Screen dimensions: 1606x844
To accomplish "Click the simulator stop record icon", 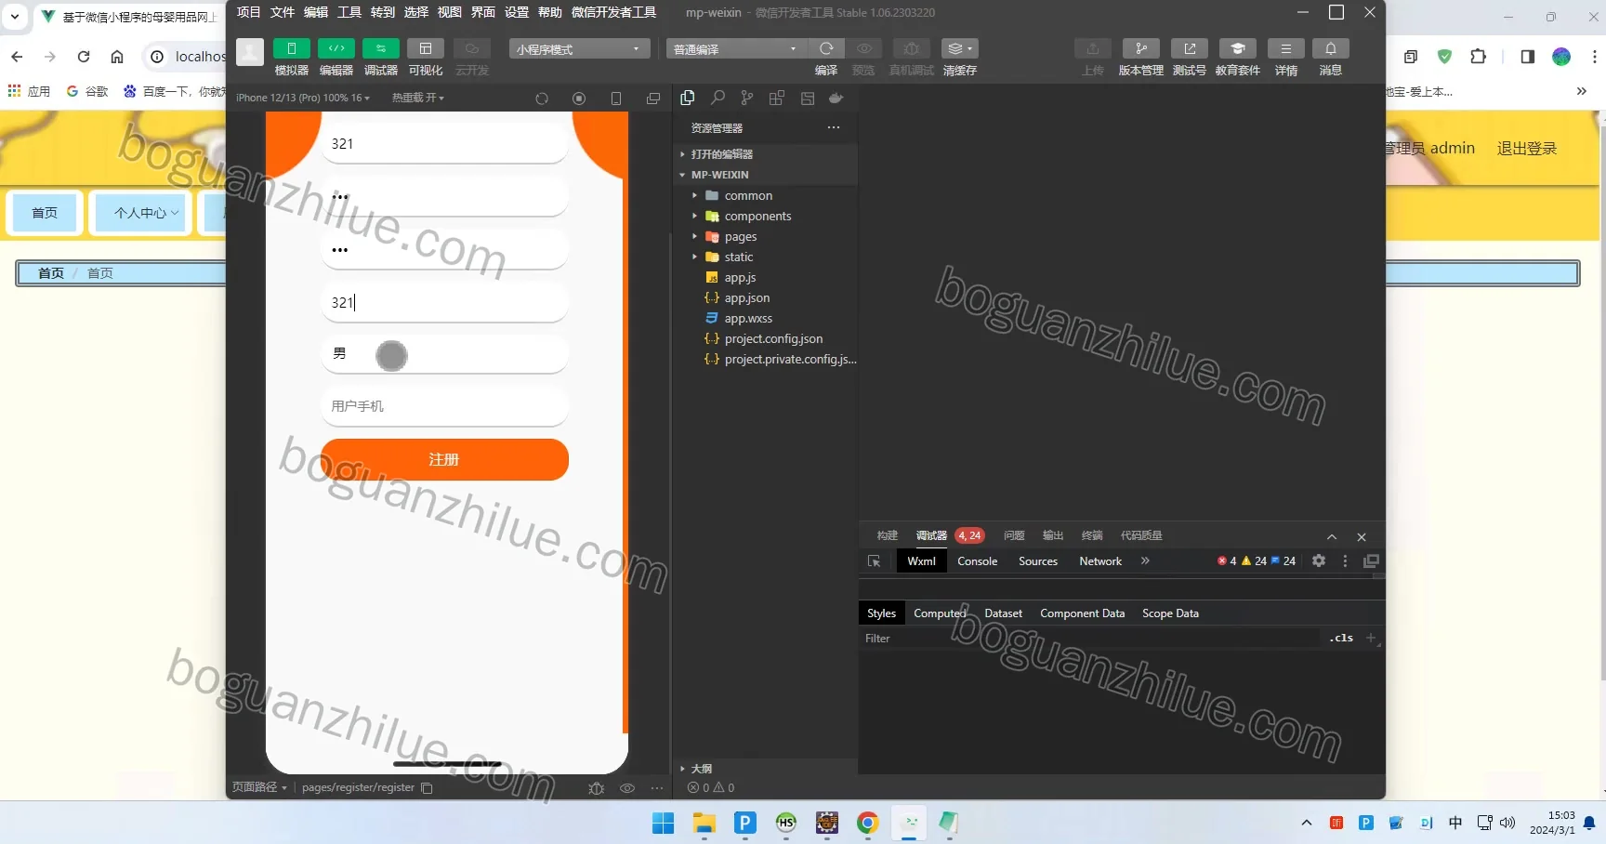I will (579, 99).
